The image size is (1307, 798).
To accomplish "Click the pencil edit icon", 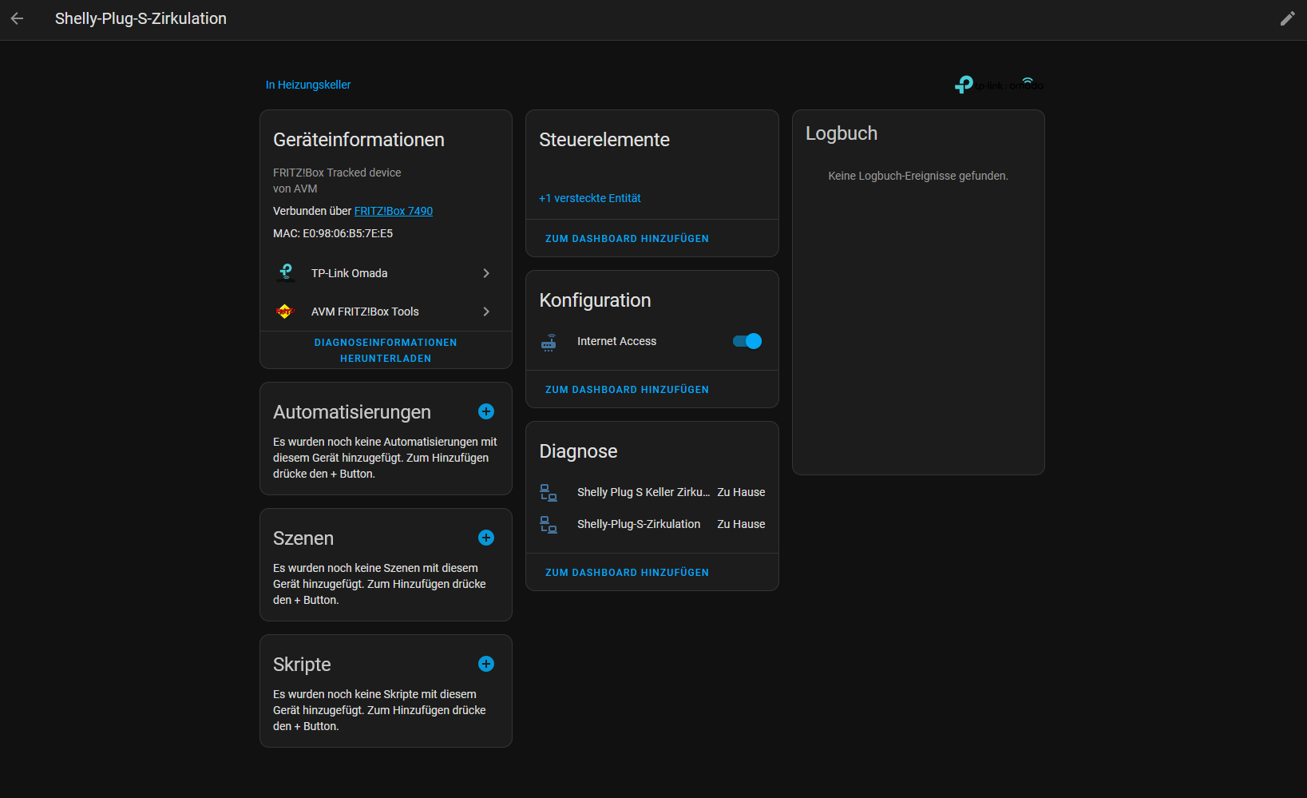I will click(1287, 18).
